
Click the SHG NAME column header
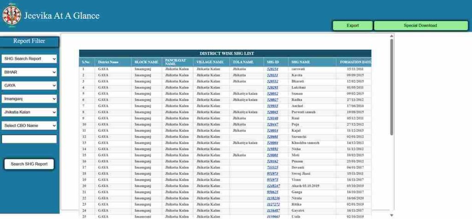pyautogui.click(x=301, y=62)
